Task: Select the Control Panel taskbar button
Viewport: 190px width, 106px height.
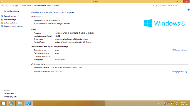Action: pos(29,103)
